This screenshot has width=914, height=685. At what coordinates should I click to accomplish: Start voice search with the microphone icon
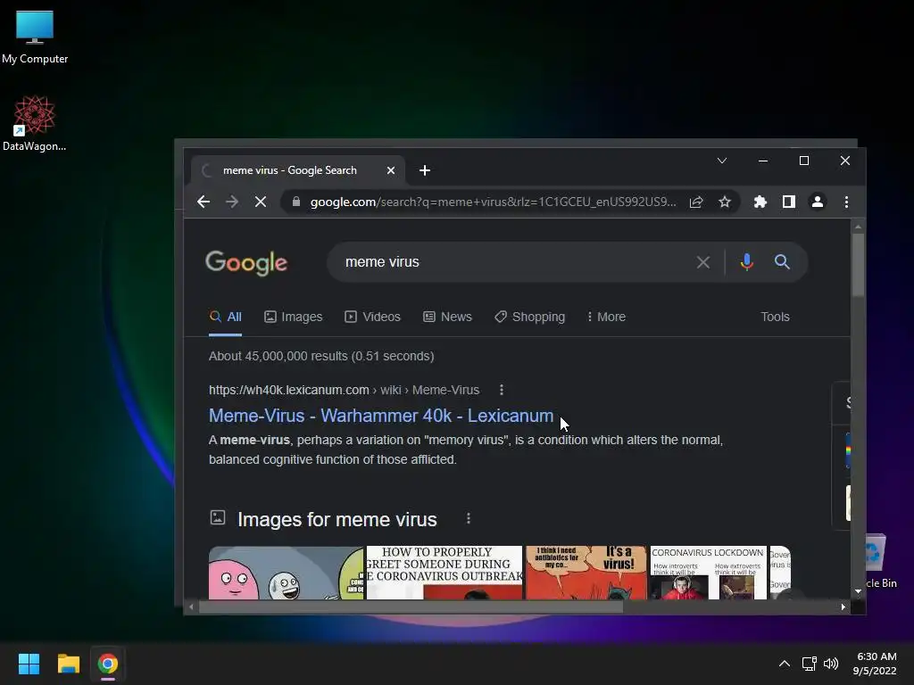(x=747, y=262)
